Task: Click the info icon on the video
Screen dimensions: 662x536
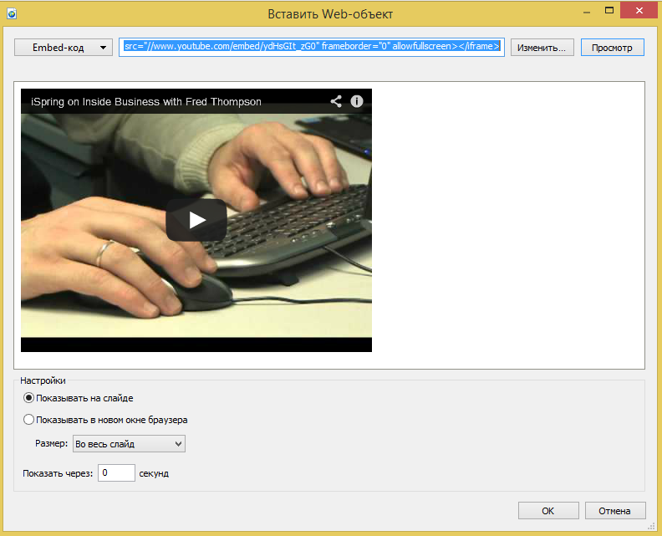Action: (x=357, y=101)
